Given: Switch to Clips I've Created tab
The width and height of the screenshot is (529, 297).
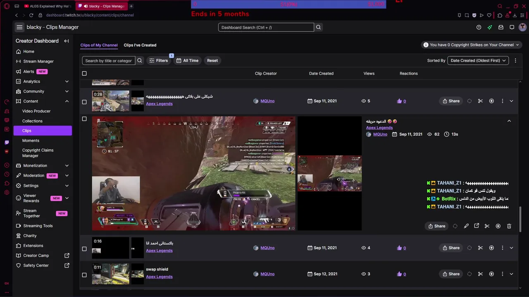Looking at the screenshot, I should click(x=140, y=45).
